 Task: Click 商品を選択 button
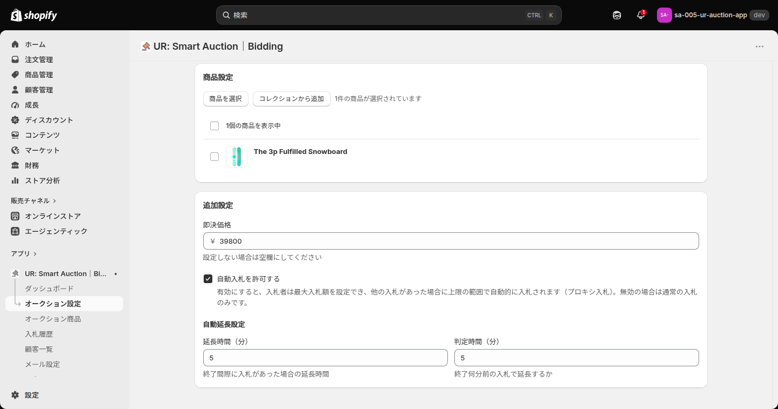tap(226, 99)
